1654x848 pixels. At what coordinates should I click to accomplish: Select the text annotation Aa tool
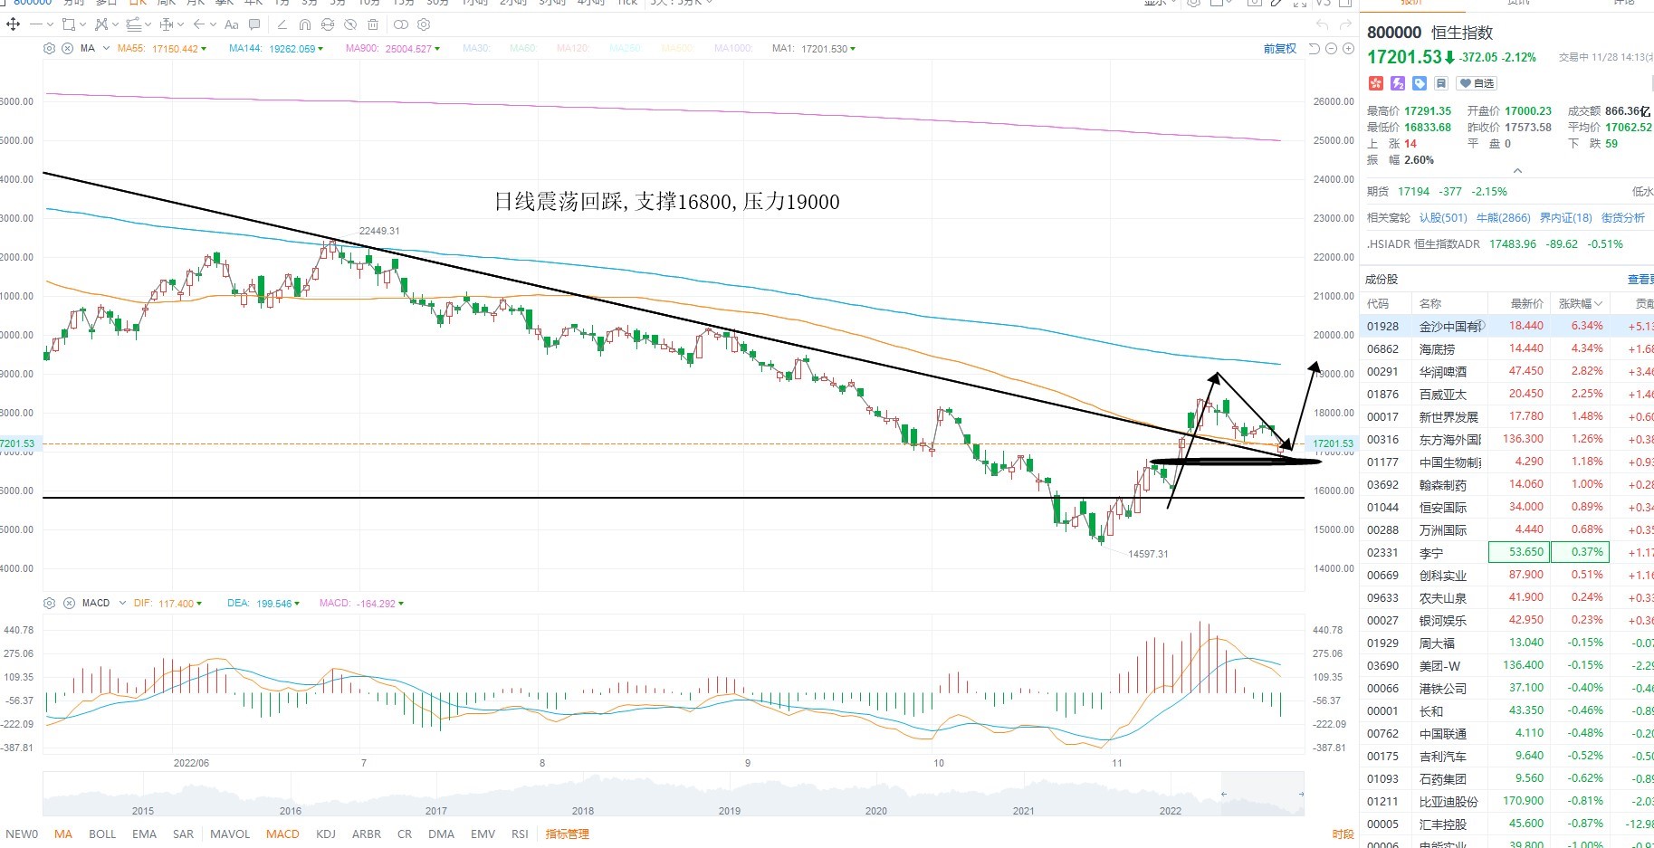pos(231,24)
